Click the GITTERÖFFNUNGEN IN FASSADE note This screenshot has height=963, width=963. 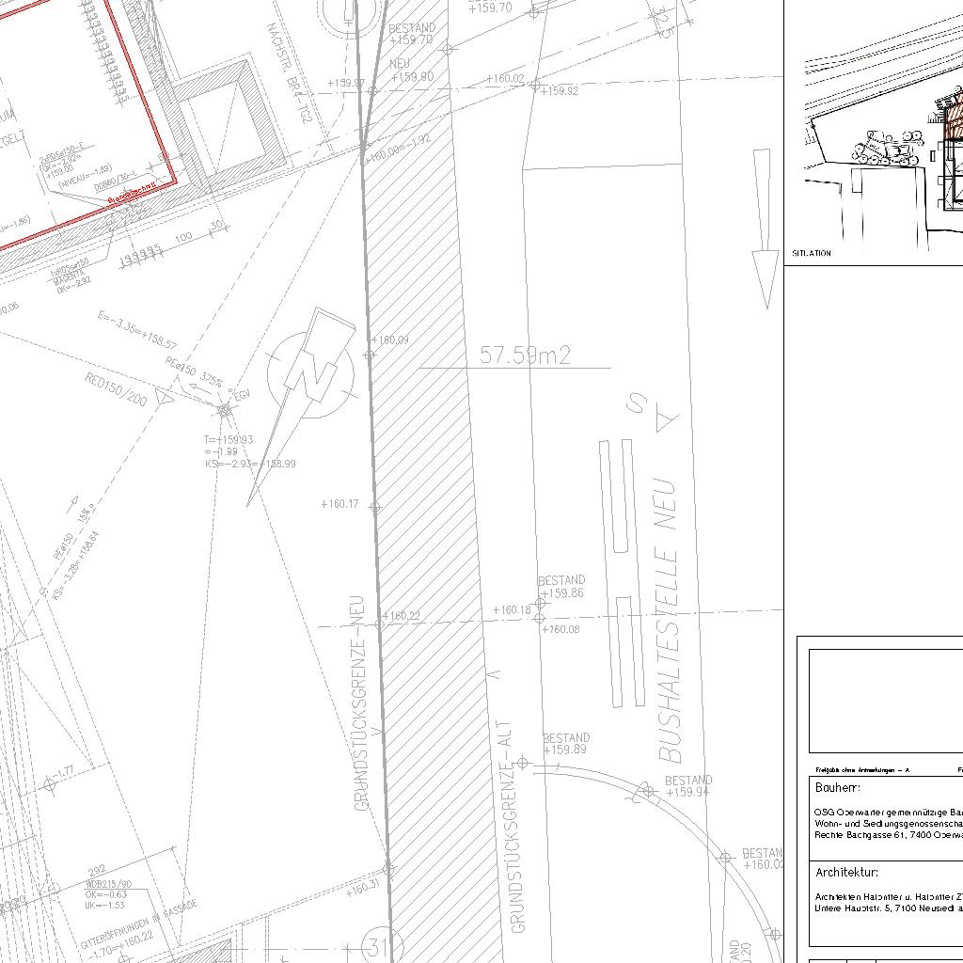tap(139, 924)
